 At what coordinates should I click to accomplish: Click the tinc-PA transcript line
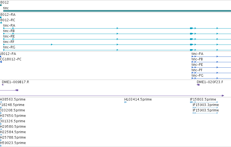pos(211,57)
